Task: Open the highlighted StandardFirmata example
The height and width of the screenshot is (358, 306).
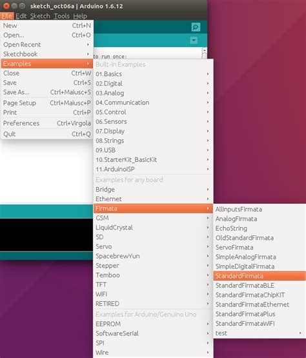Action: point(260,276)
